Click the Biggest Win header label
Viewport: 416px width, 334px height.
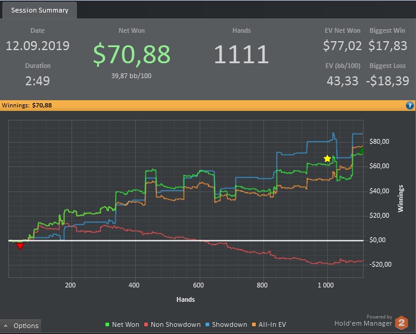tap(387, 30)
